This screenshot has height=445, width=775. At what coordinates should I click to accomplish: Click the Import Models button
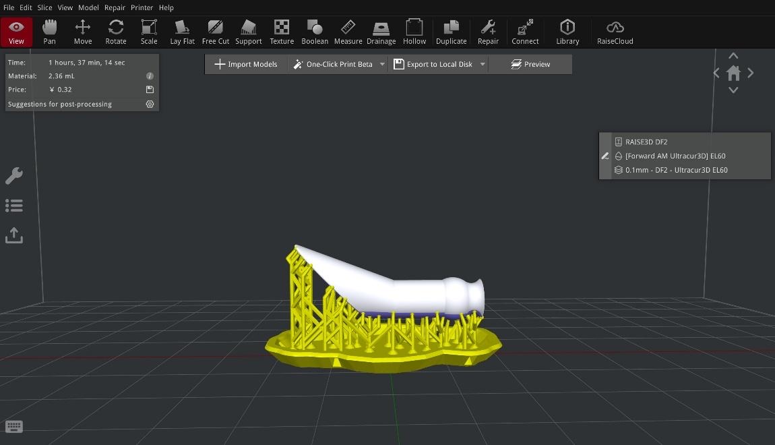tap(246, 65)
